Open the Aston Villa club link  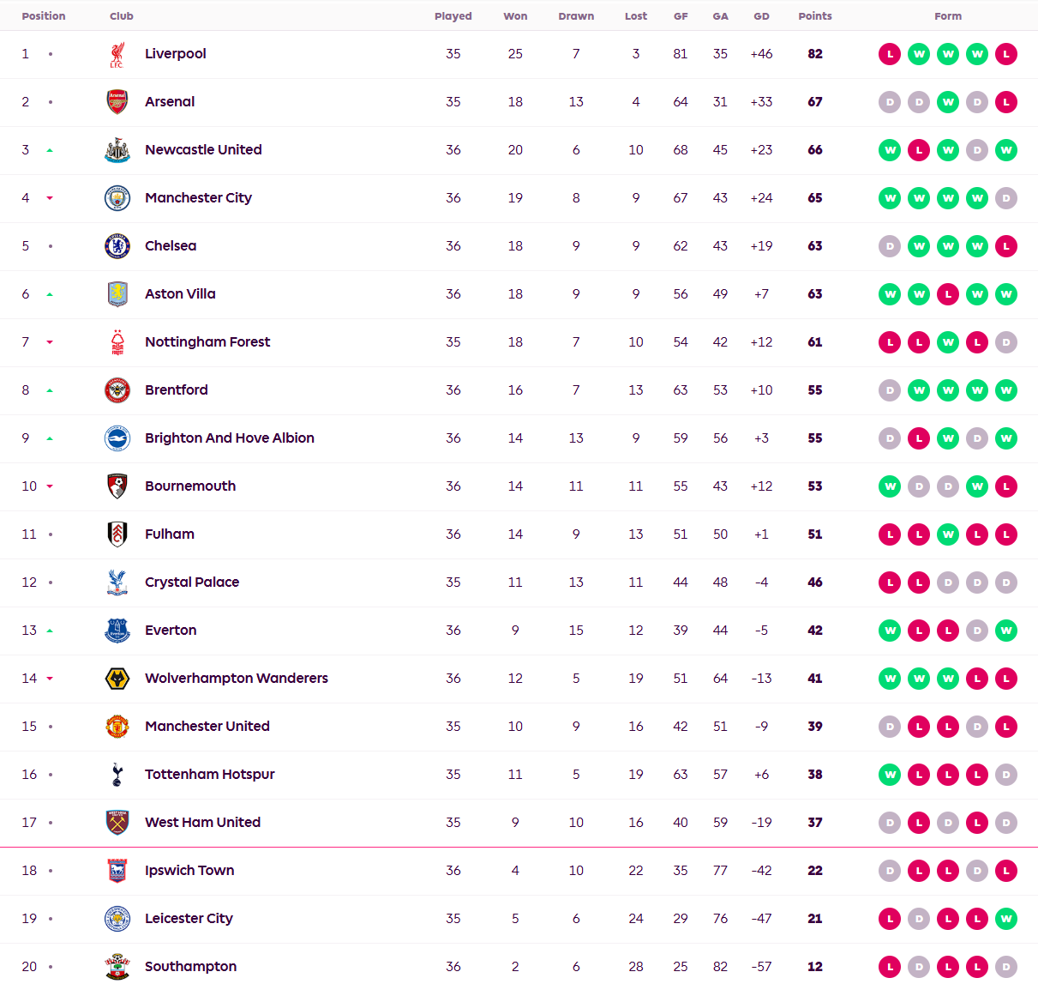(x=180, y=293)
